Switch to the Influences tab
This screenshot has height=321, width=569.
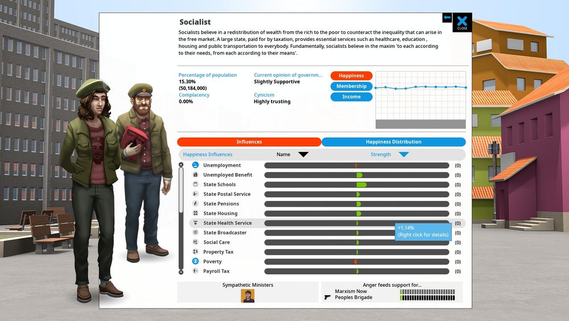249,142
